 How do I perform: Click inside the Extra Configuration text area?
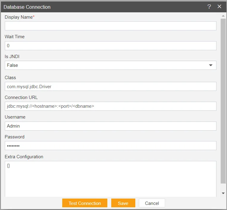[x=111, y=179]
